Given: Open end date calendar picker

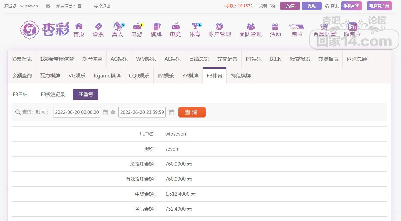Looking at the screenshot, I should (x=171, y=112).
